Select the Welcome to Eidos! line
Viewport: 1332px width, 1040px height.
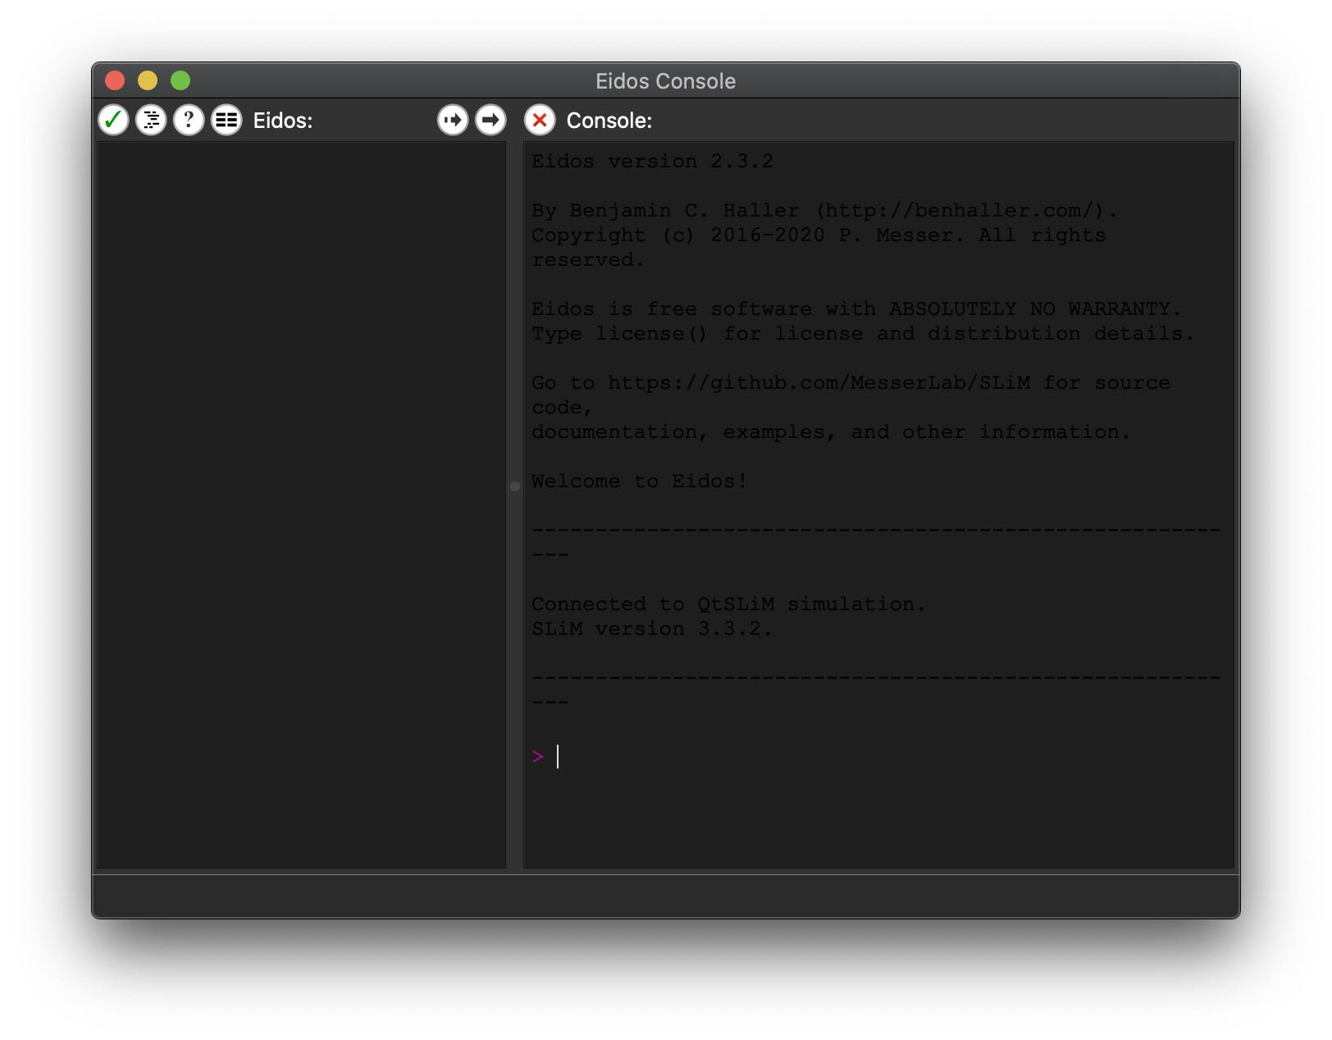point(638,481)
